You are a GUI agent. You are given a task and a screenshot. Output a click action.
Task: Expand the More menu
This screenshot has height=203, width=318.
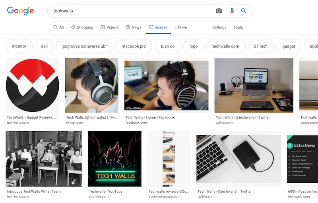(181, 27)
